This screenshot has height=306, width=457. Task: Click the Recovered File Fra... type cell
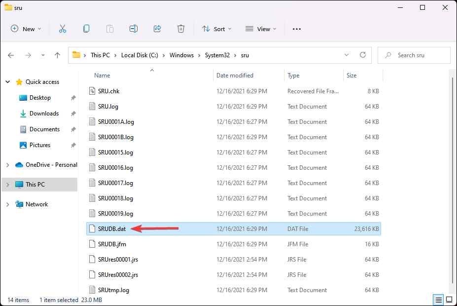click(313, 91)
